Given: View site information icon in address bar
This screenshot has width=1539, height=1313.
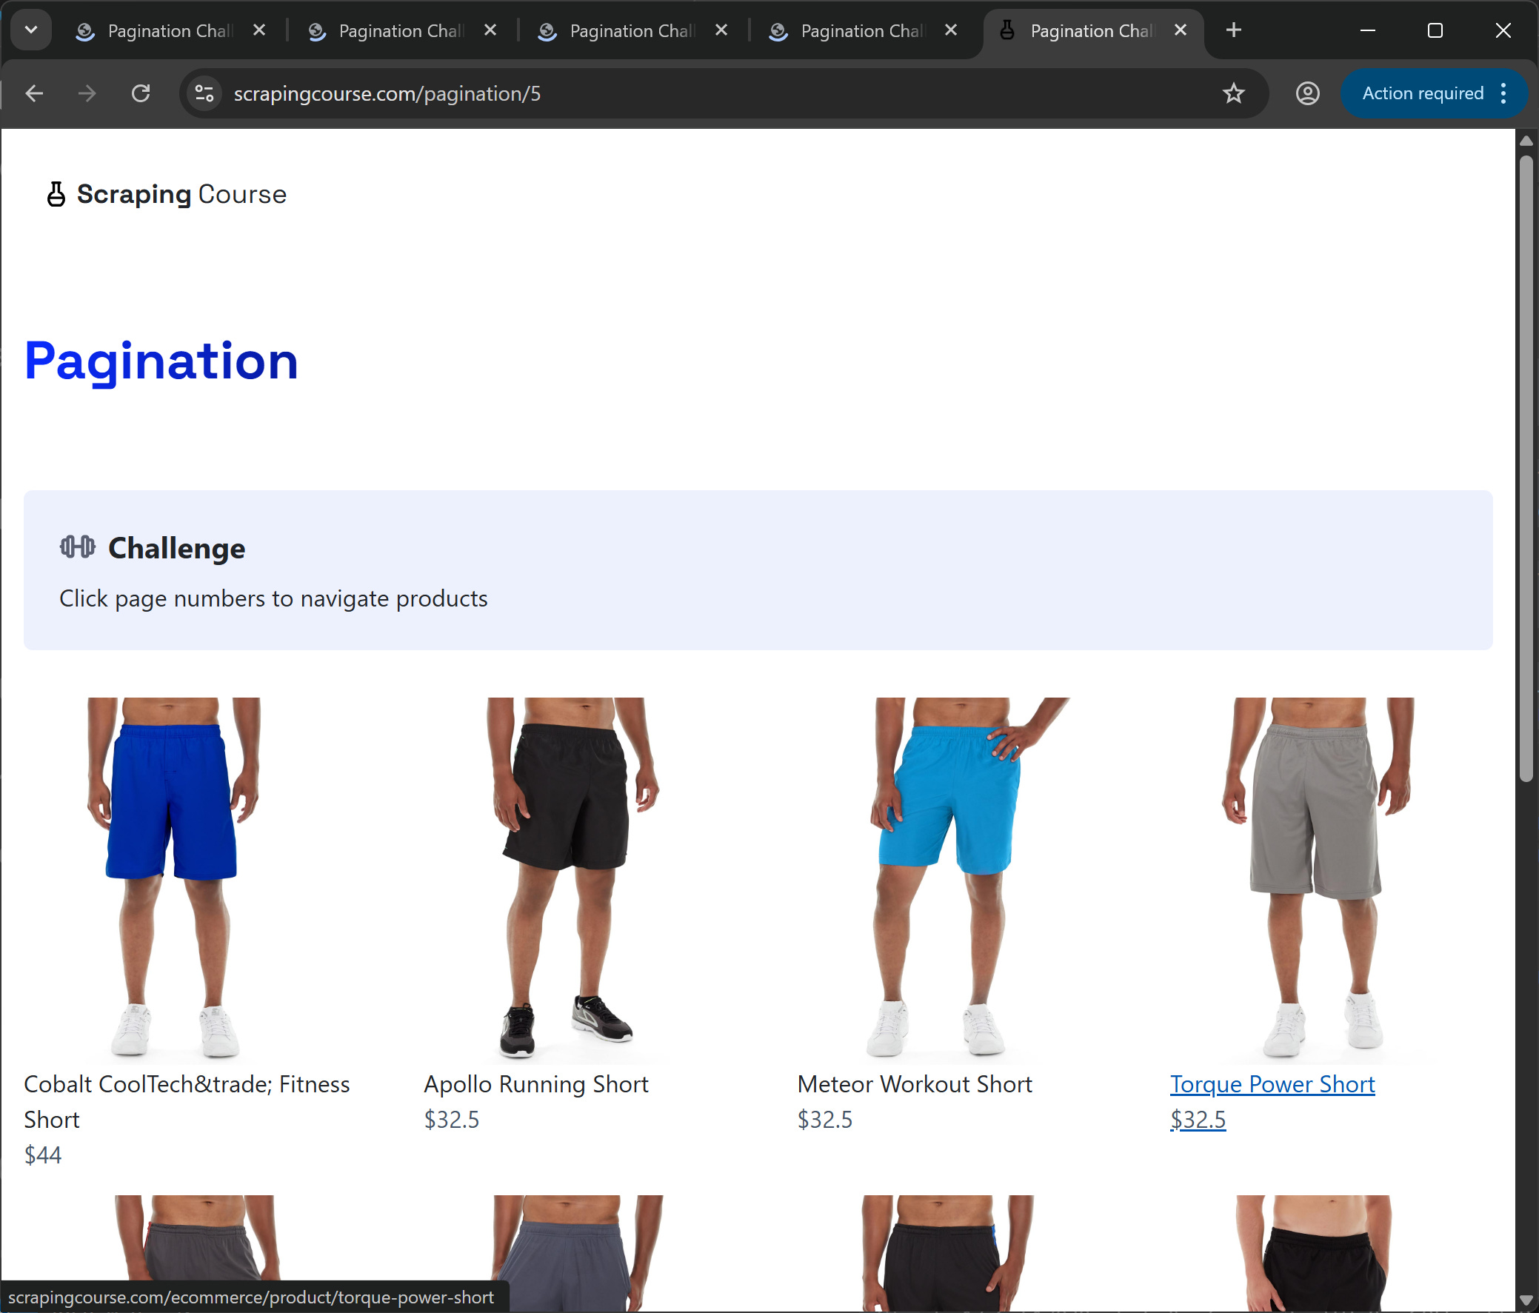Looking at the screenshot, I should (x=204, y=93).
